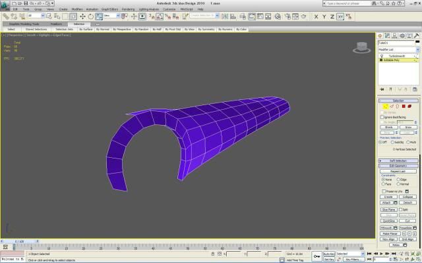Screen dimensions: 422x263
Task: Open selection filter All dropdown
Action: pyautogui.click(x=36, y=16)
